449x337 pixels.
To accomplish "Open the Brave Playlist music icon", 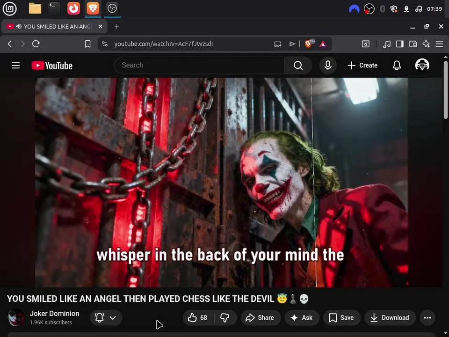I will 387,44.
